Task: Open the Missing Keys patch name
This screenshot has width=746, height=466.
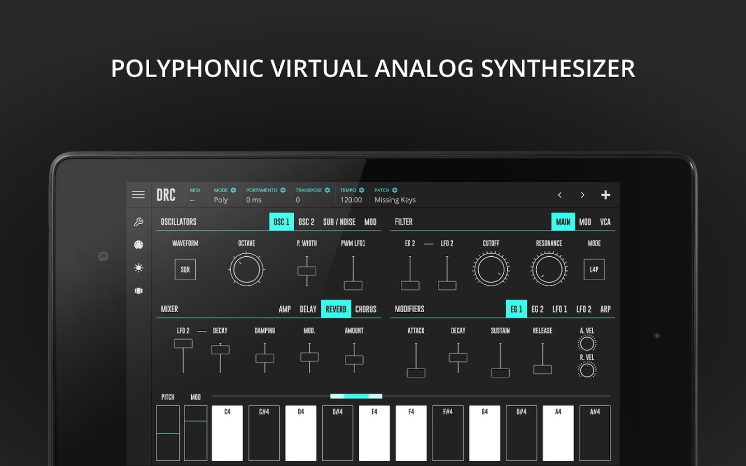Action: 395,200
